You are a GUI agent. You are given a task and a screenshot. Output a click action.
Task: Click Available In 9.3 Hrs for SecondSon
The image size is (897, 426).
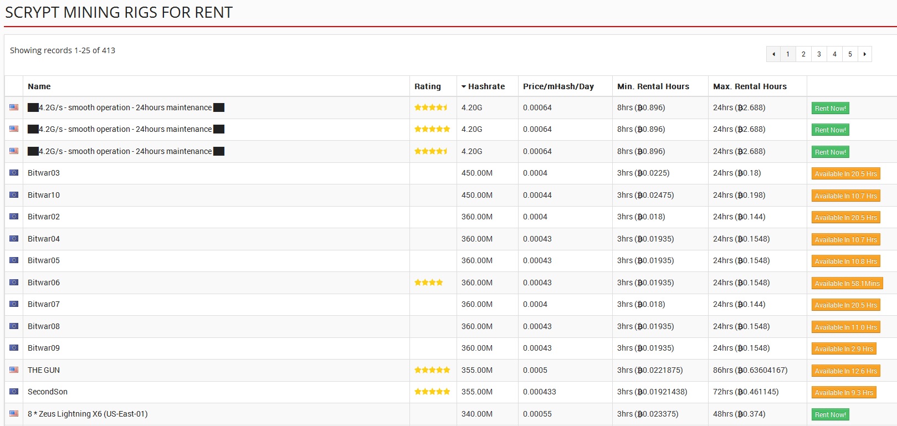844,393
